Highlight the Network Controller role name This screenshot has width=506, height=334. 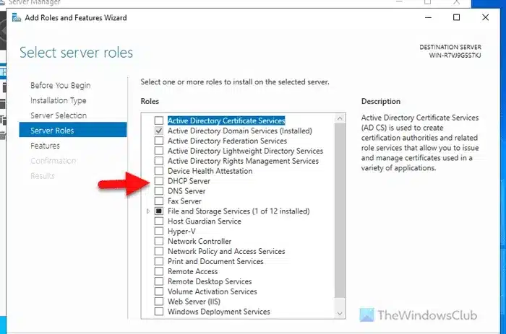[x=200, y=242]
